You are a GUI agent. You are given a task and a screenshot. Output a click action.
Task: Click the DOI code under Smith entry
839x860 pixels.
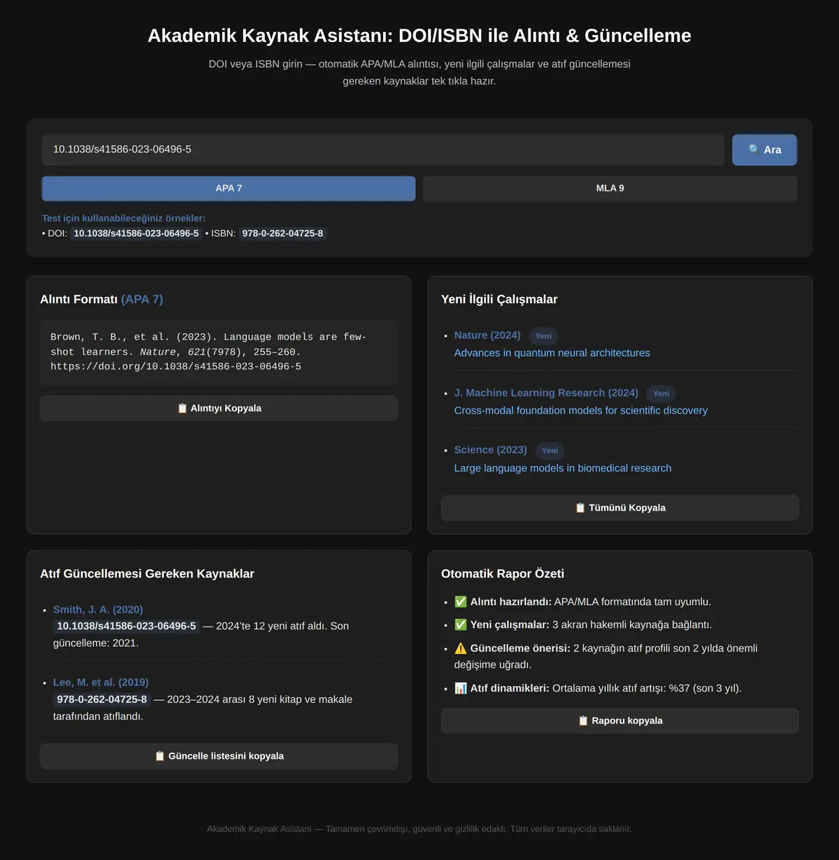(x=127, y=626)
